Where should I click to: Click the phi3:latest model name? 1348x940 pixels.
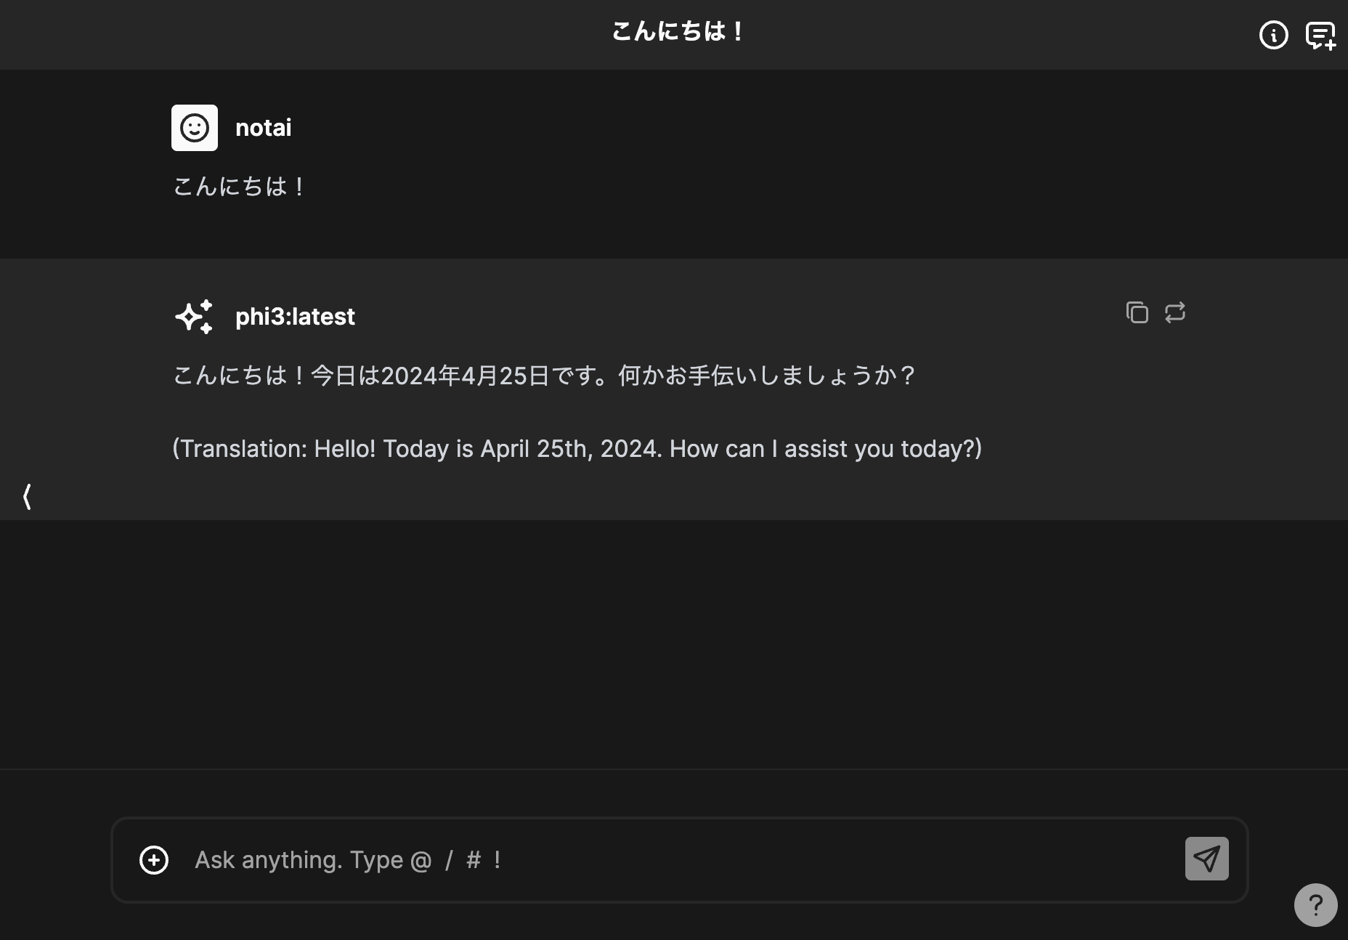(x=295, y=317)
